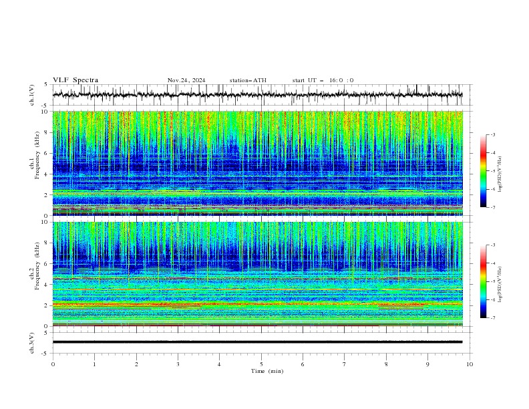The width and height of the screenshot is (529, 409).
Task: Click the ch.2 spectrogram panel
Action: pos(257,274)
